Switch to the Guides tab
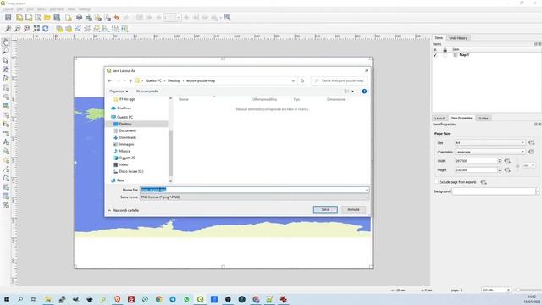 [484, 119]
